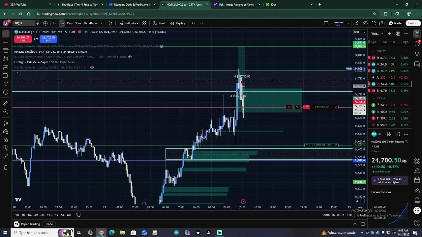Open Windows Task View in taskbar
The height and width of the screenshot is (237, 422).
(79, 233)
